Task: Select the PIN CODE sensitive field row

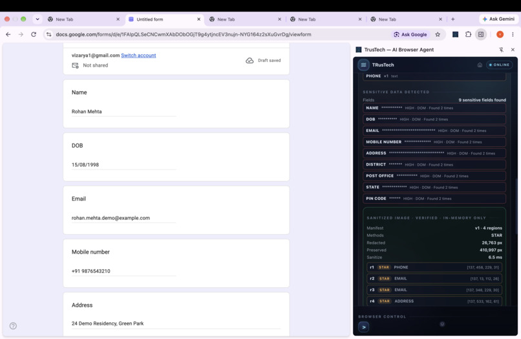Action: [434, 198]
